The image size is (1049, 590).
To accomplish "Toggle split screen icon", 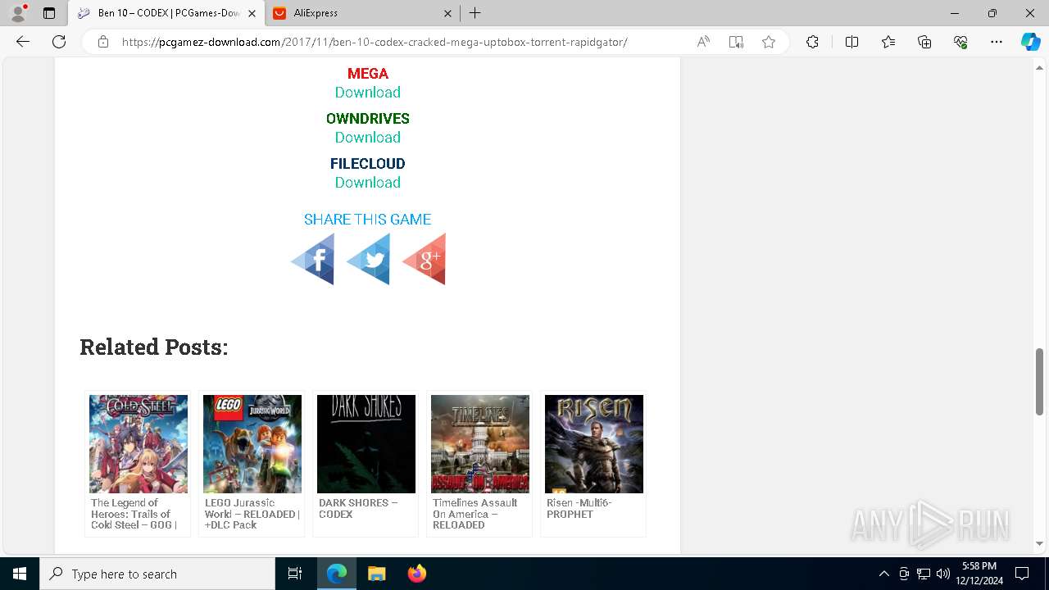I will pos(851,42).
